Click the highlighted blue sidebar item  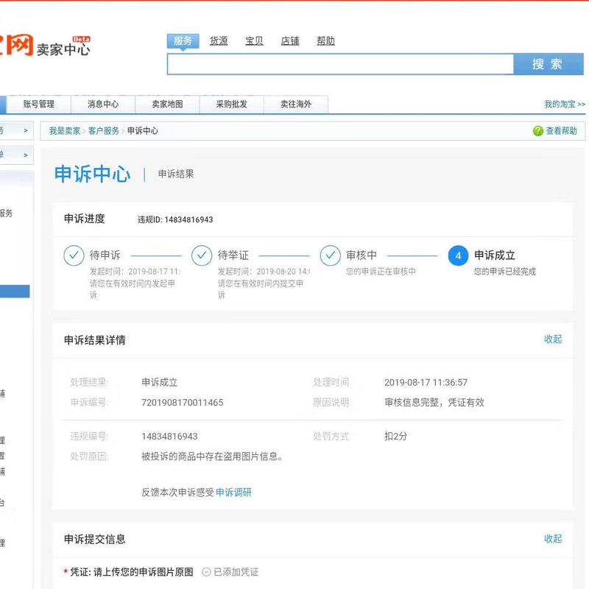click(x=15, y=291)
